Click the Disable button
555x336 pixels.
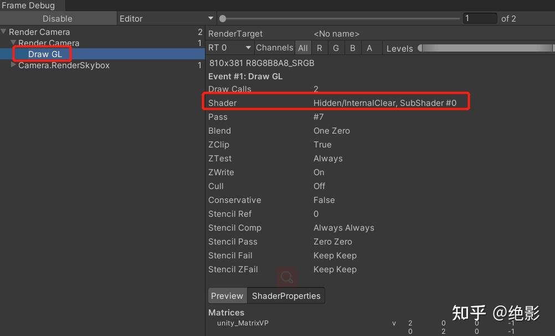(x=57, y=18)
